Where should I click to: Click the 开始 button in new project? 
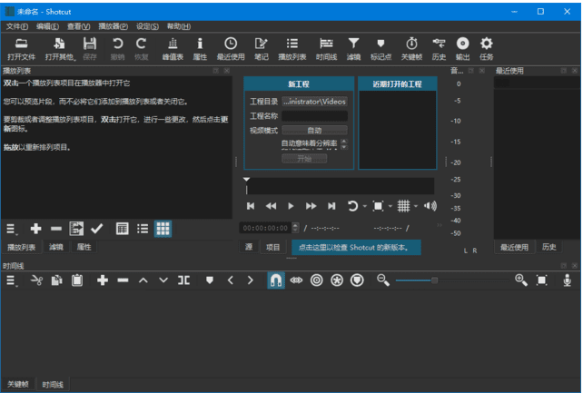(304, 159)
